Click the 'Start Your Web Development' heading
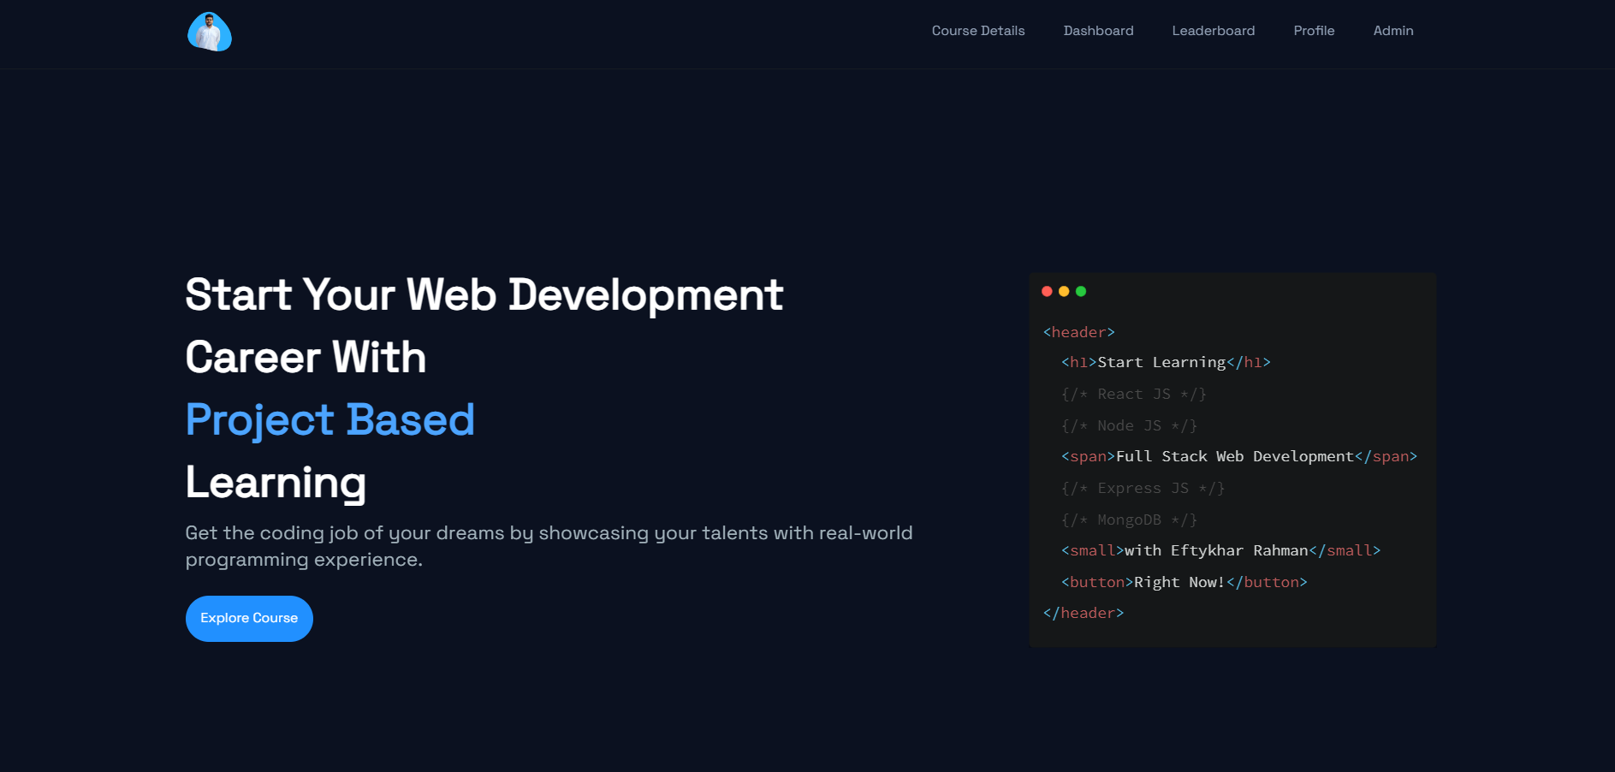1615x772 pixels. 484,294
